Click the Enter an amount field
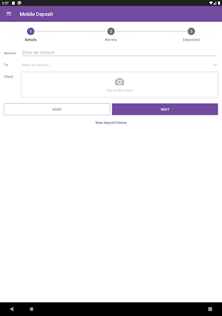Screen dimensions: 222x316 coord(120,52)
